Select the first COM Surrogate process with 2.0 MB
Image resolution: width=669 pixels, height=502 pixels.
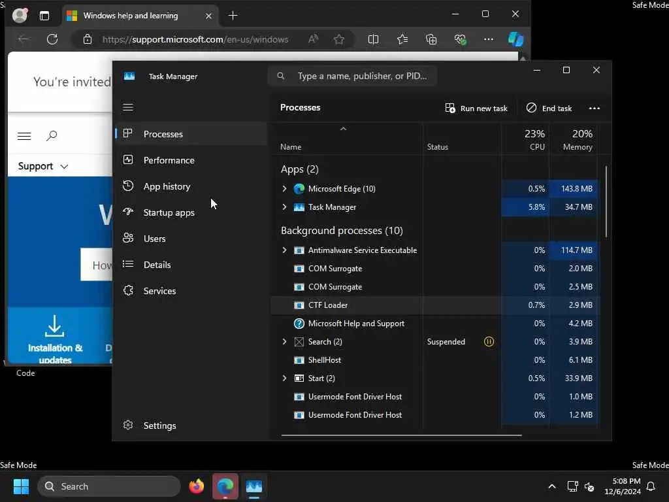pyautogui.click(x=434, y=268)
